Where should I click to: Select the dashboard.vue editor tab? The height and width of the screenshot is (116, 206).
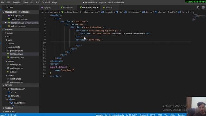click(89, 8)
